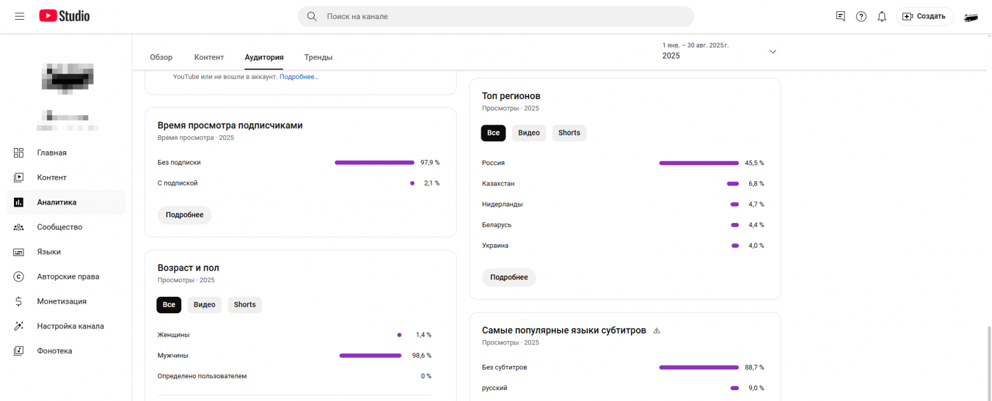This screenshot has width=992, height=401.
Task: Click the Россия 45,5 % purple bar
Action: tap(698, 163)
